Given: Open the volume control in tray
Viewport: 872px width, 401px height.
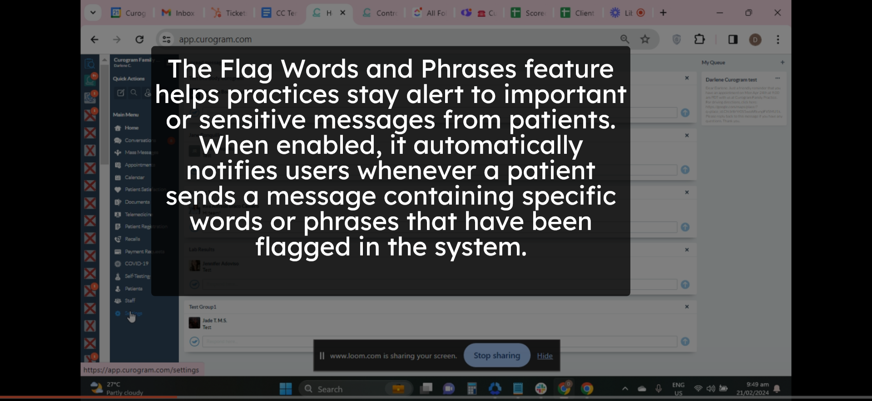Looking at the screenshot, I should (711, 389).
